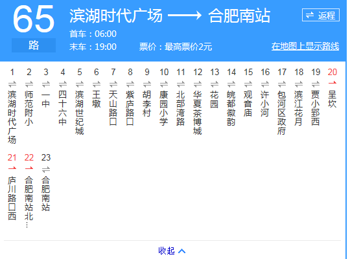Click two-way arrow icon under stop 5

pos(80,84)
